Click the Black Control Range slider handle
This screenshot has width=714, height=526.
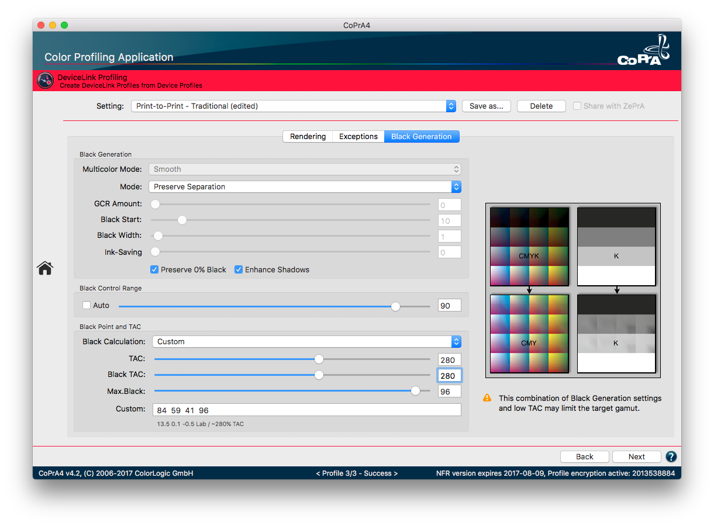[x=396, y=306]
